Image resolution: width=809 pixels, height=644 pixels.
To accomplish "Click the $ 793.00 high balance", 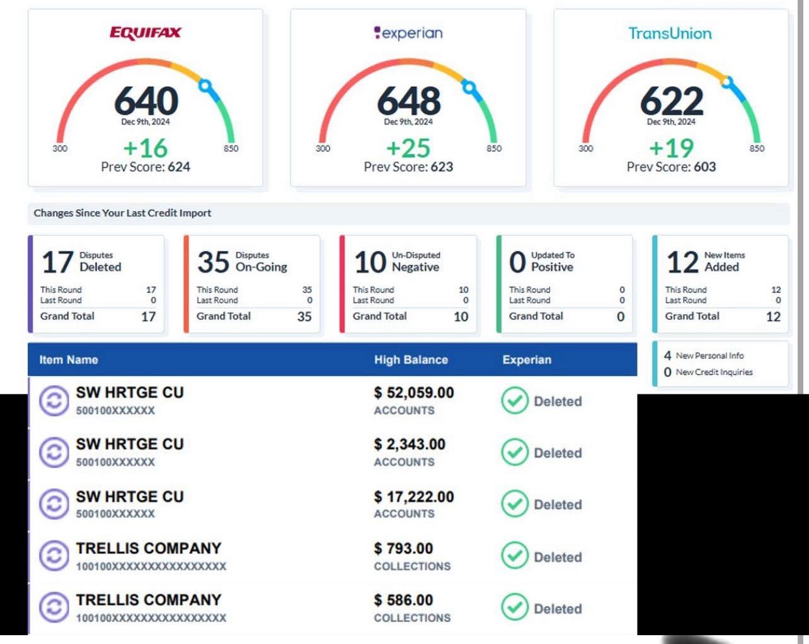I will click(x=403, y=548).
